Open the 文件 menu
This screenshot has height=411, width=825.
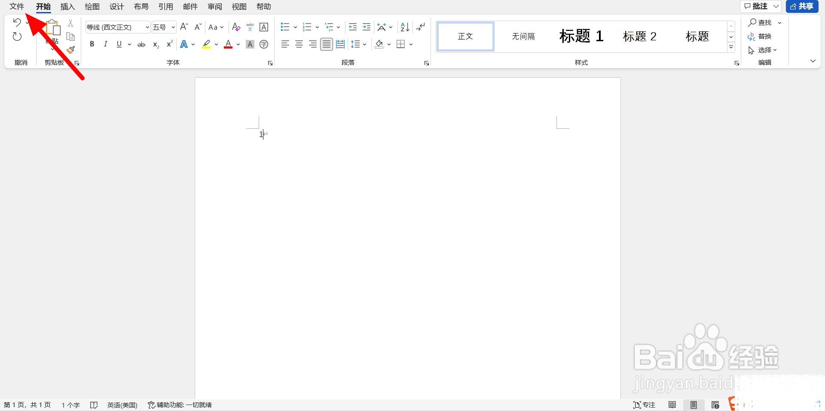16,6
